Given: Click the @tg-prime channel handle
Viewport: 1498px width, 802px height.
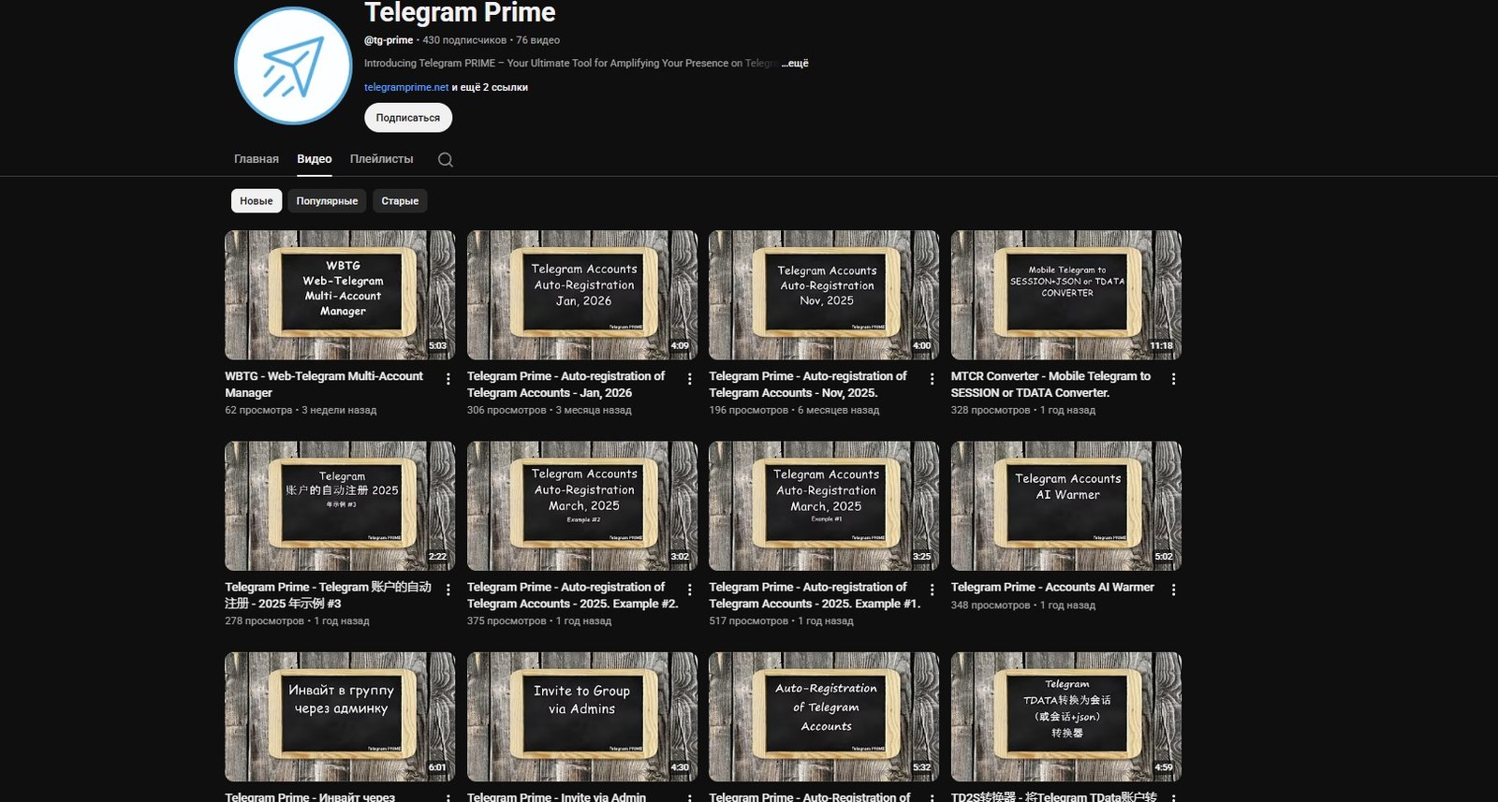Looking at the screenshot, I should (x=389, y=40).
